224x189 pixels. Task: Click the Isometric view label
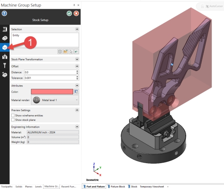pos(92,180)
